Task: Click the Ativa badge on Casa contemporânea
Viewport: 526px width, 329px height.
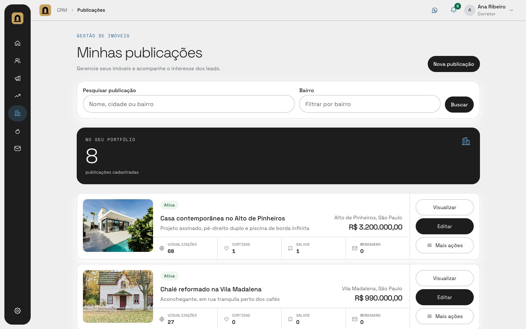Action: click(x=169, y=205)
